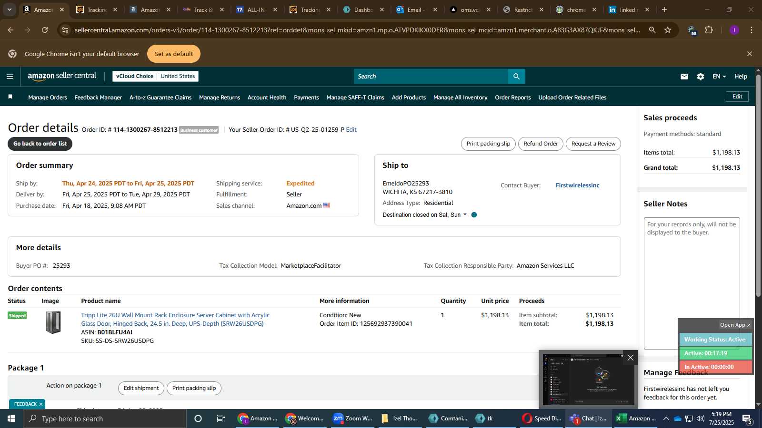The image size is (762, 428).
Task: Close the floating video preview popup
Action: tap(631, 358)
